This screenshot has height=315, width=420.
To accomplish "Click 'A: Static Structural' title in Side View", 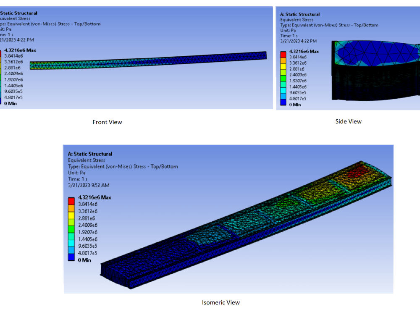I will tap(300, 14).
